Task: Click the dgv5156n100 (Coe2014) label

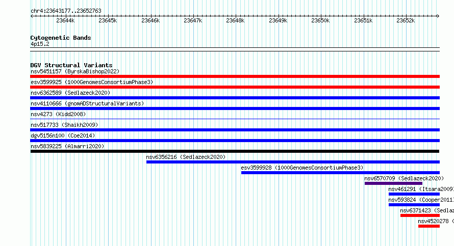Action: 63,135
